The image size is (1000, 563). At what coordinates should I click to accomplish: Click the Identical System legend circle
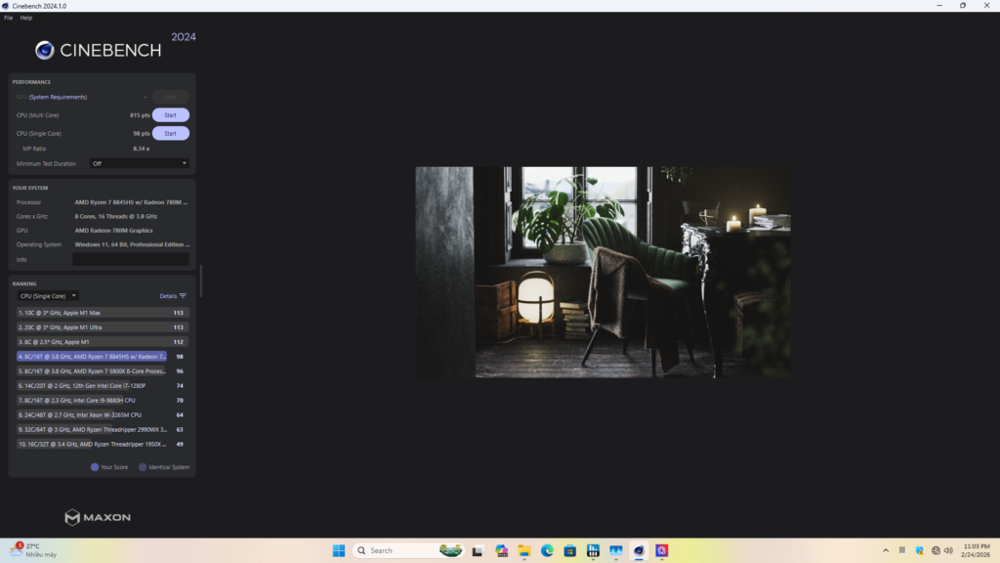pyautogui.click(x=142, y=467)
